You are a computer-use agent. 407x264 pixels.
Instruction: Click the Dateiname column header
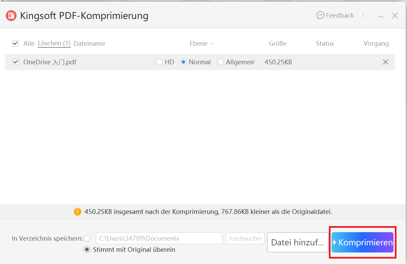(89, 43)
